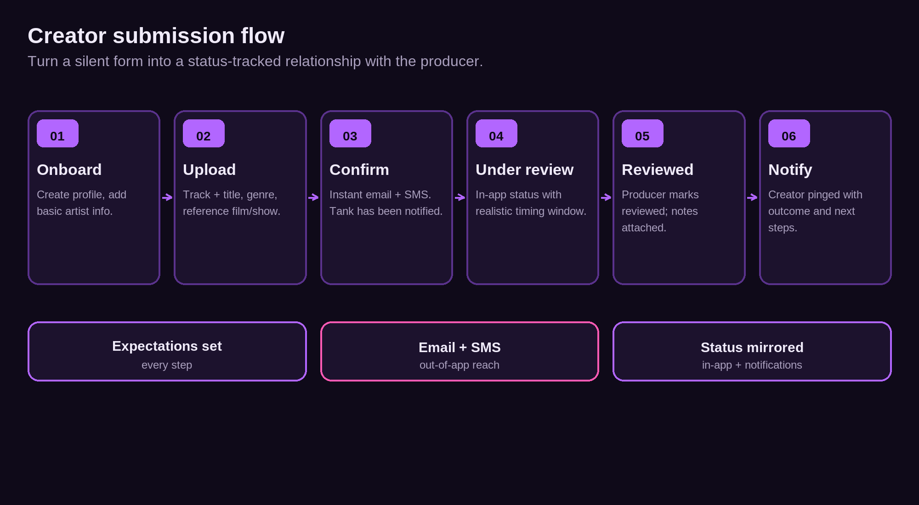919x505 pixels.
Task: Click the 01 step badge
Action: click(57, 133)
